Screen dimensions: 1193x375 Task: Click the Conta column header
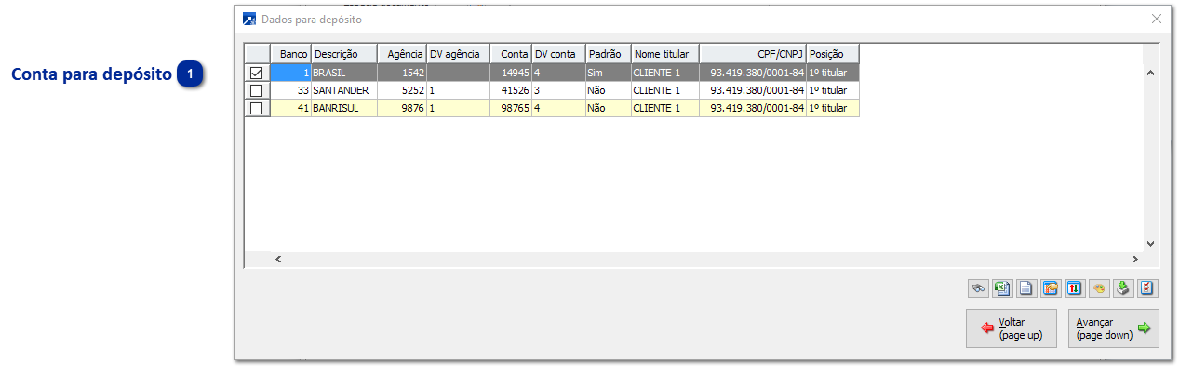511,54
